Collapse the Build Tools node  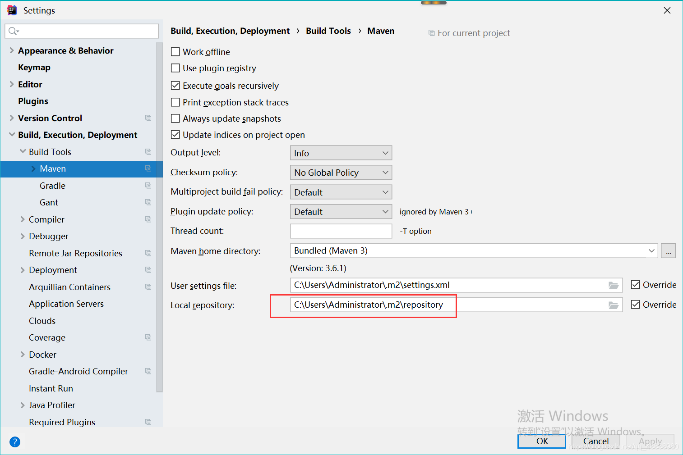pyautogui.click(x=23, y=152)
